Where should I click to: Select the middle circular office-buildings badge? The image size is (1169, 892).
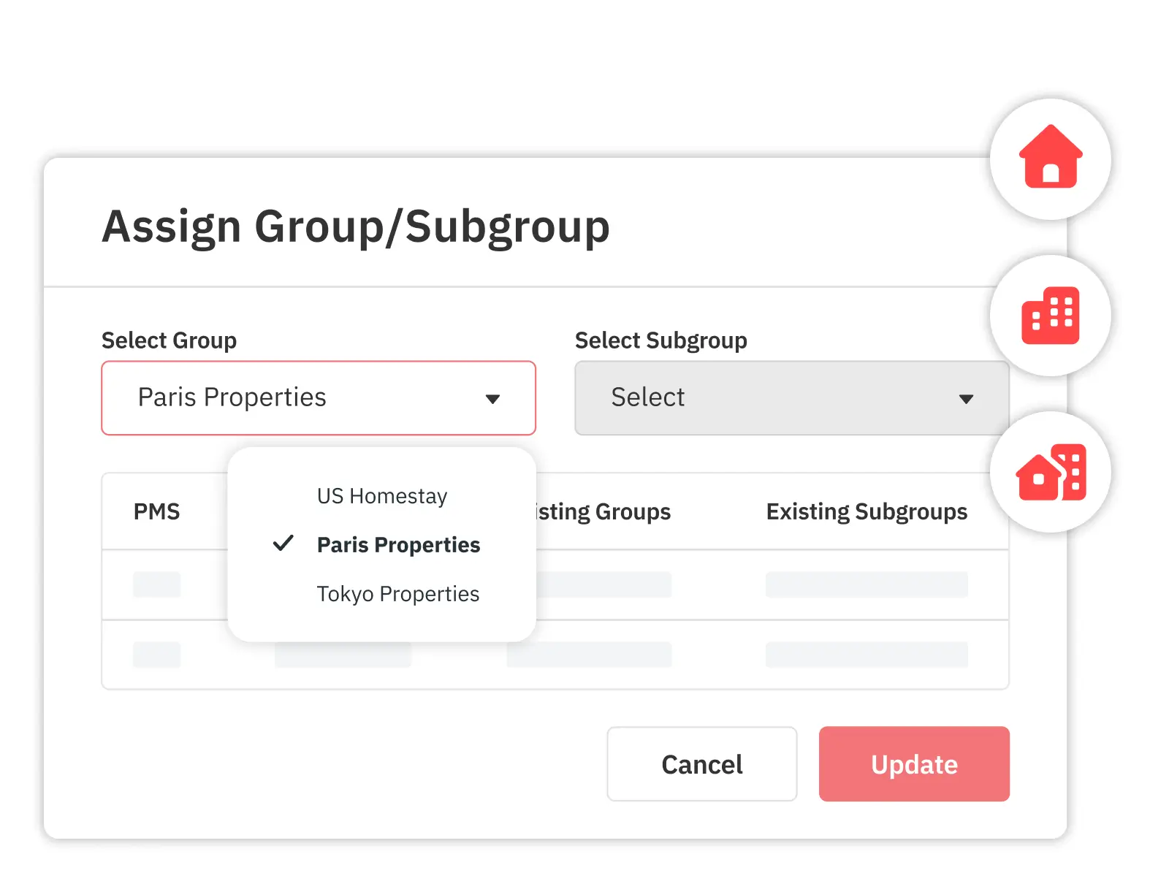[1050, 316]
